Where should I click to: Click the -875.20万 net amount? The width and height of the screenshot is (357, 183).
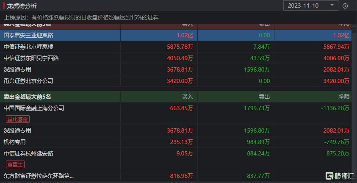337,153
